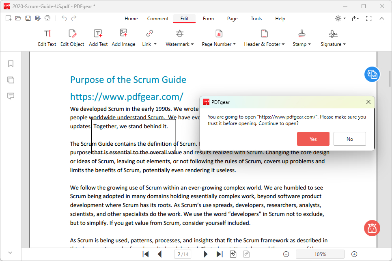Click the Add Text tool
This screenshot has width=392, height=261.
[x=98, y=38]
